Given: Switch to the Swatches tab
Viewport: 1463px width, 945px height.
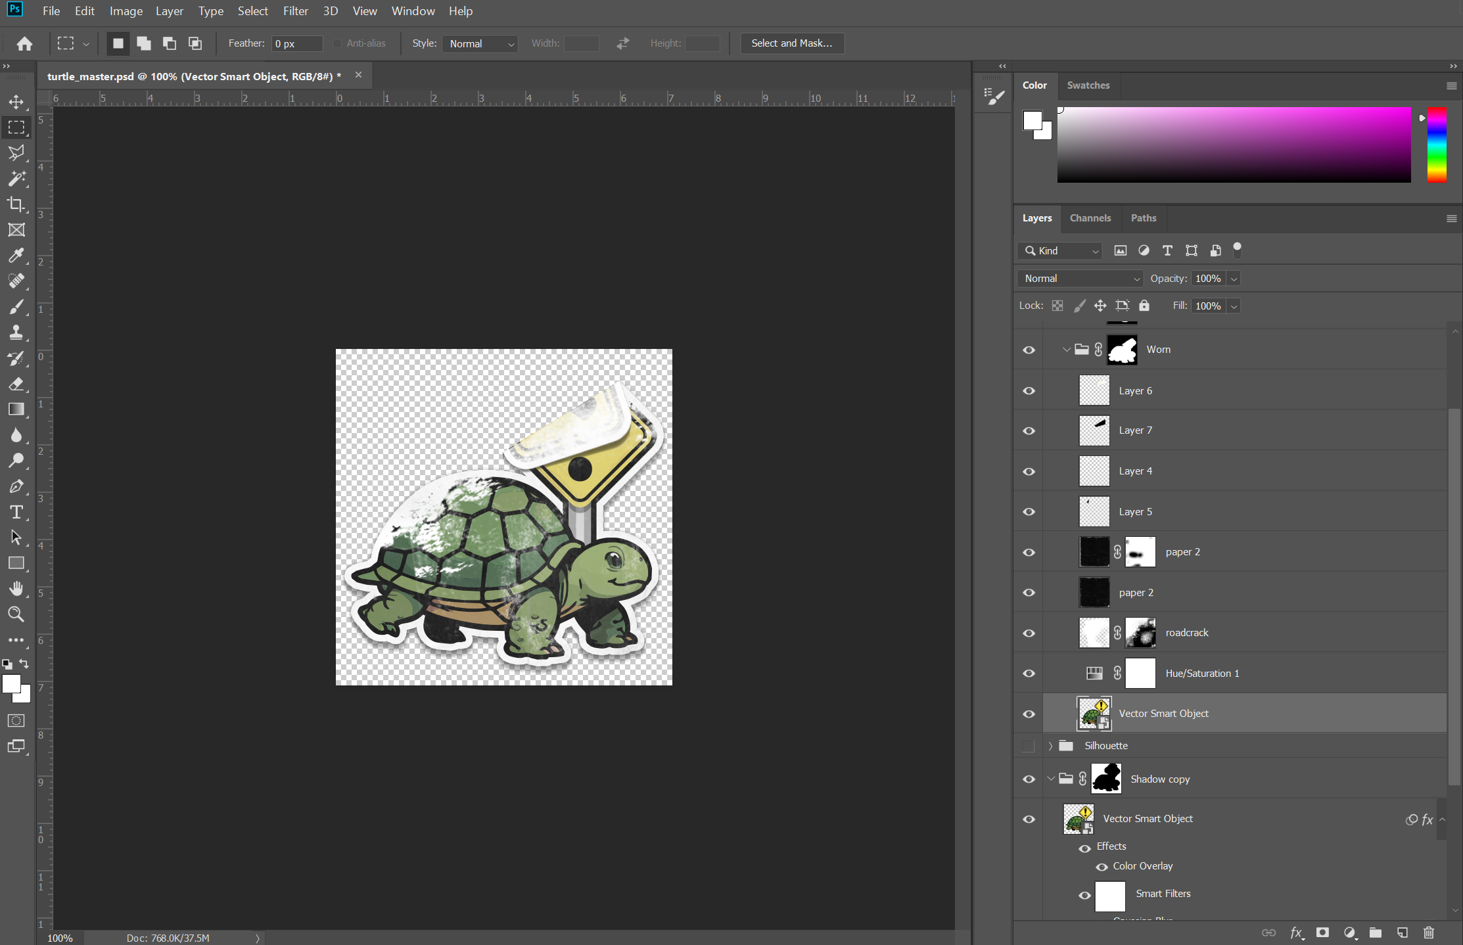Looking at the screenshot, I should pos(1088,85).
